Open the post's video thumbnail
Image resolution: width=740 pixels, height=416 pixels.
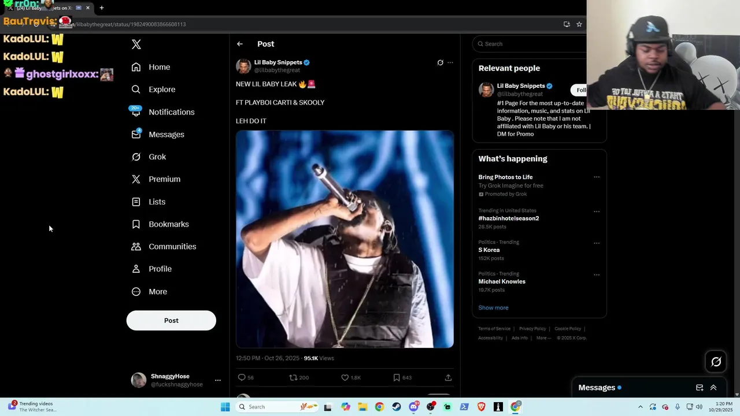point(345,239)
